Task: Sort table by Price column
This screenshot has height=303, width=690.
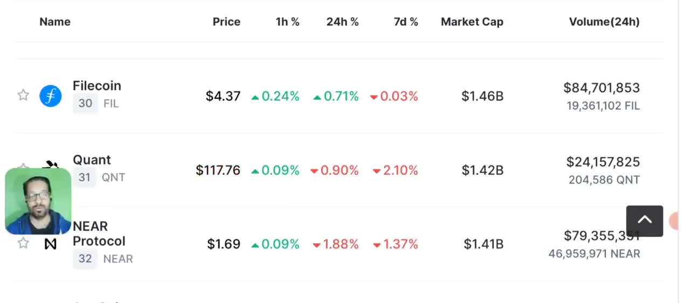Action: coord(226,22)
